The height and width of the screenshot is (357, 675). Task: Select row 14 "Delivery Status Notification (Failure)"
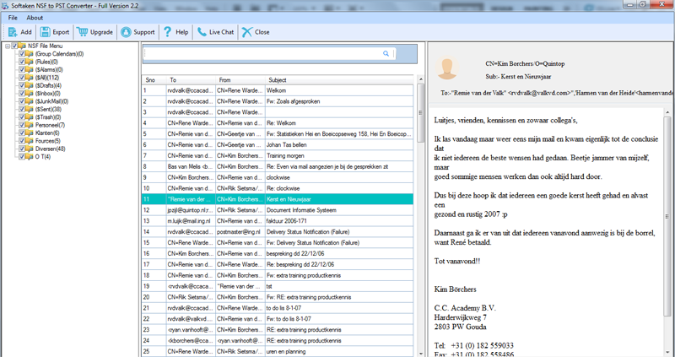278,232
